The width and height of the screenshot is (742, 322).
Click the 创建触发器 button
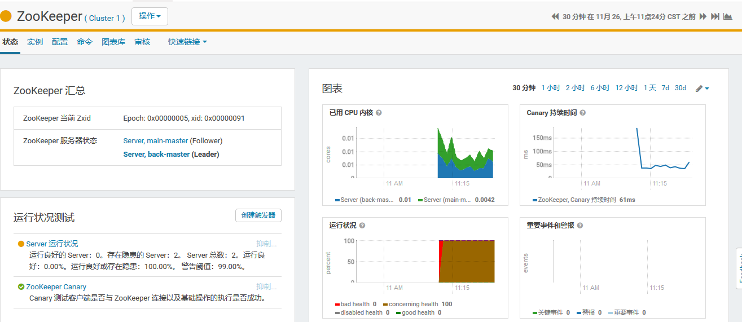(x=258, y=215)
